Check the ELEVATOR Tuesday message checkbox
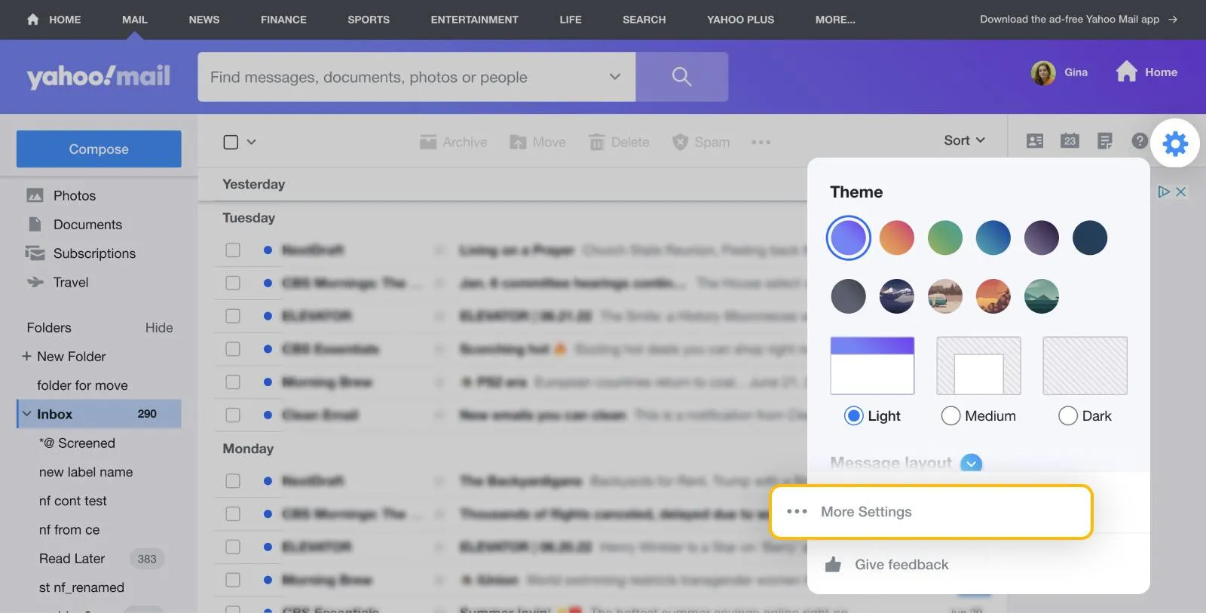 pyautogui.click(x=233, y=316)
